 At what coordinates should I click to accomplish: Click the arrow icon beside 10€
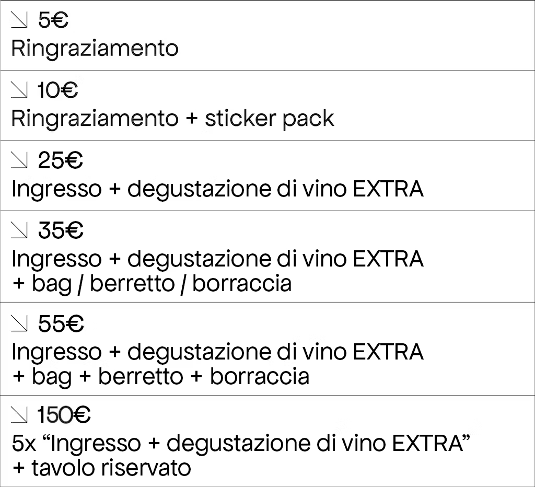[19, 90]
